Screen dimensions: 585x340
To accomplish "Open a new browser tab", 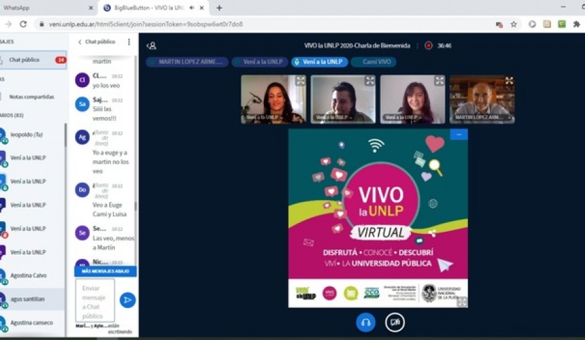I will tap(219, 8).
